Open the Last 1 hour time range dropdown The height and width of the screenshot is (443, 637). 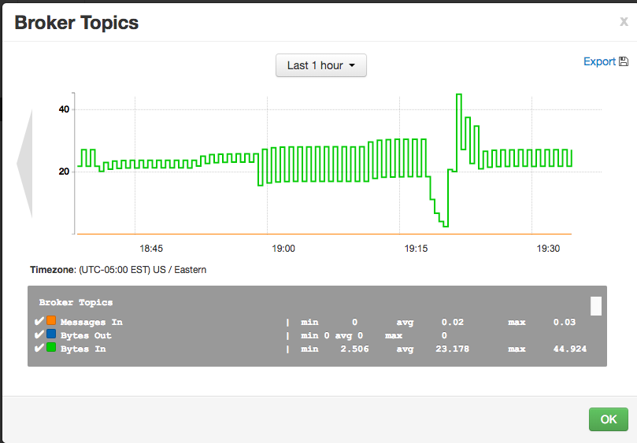click(x=321, y=65)
